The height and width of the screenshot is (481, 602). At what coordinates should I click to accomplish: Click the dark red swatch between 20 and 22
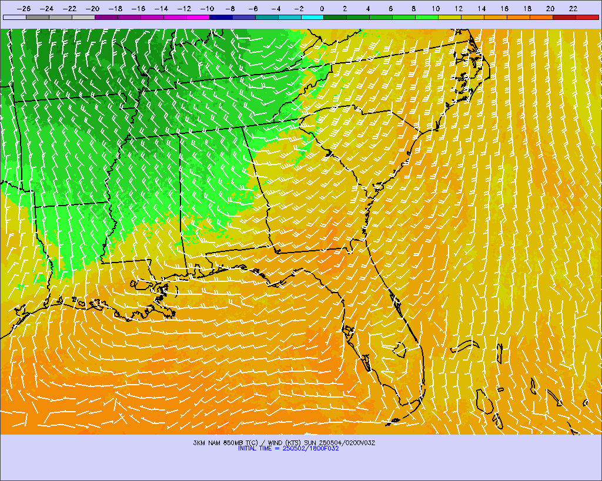click(x=564, y=17)
